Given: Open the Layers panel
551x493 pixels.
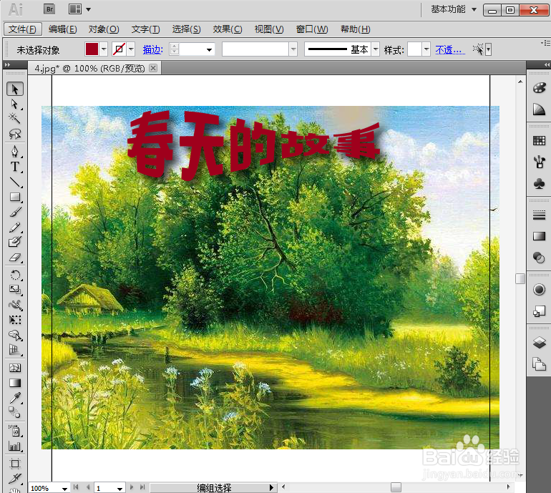Looking at the screenshot, I should [539, 342].
